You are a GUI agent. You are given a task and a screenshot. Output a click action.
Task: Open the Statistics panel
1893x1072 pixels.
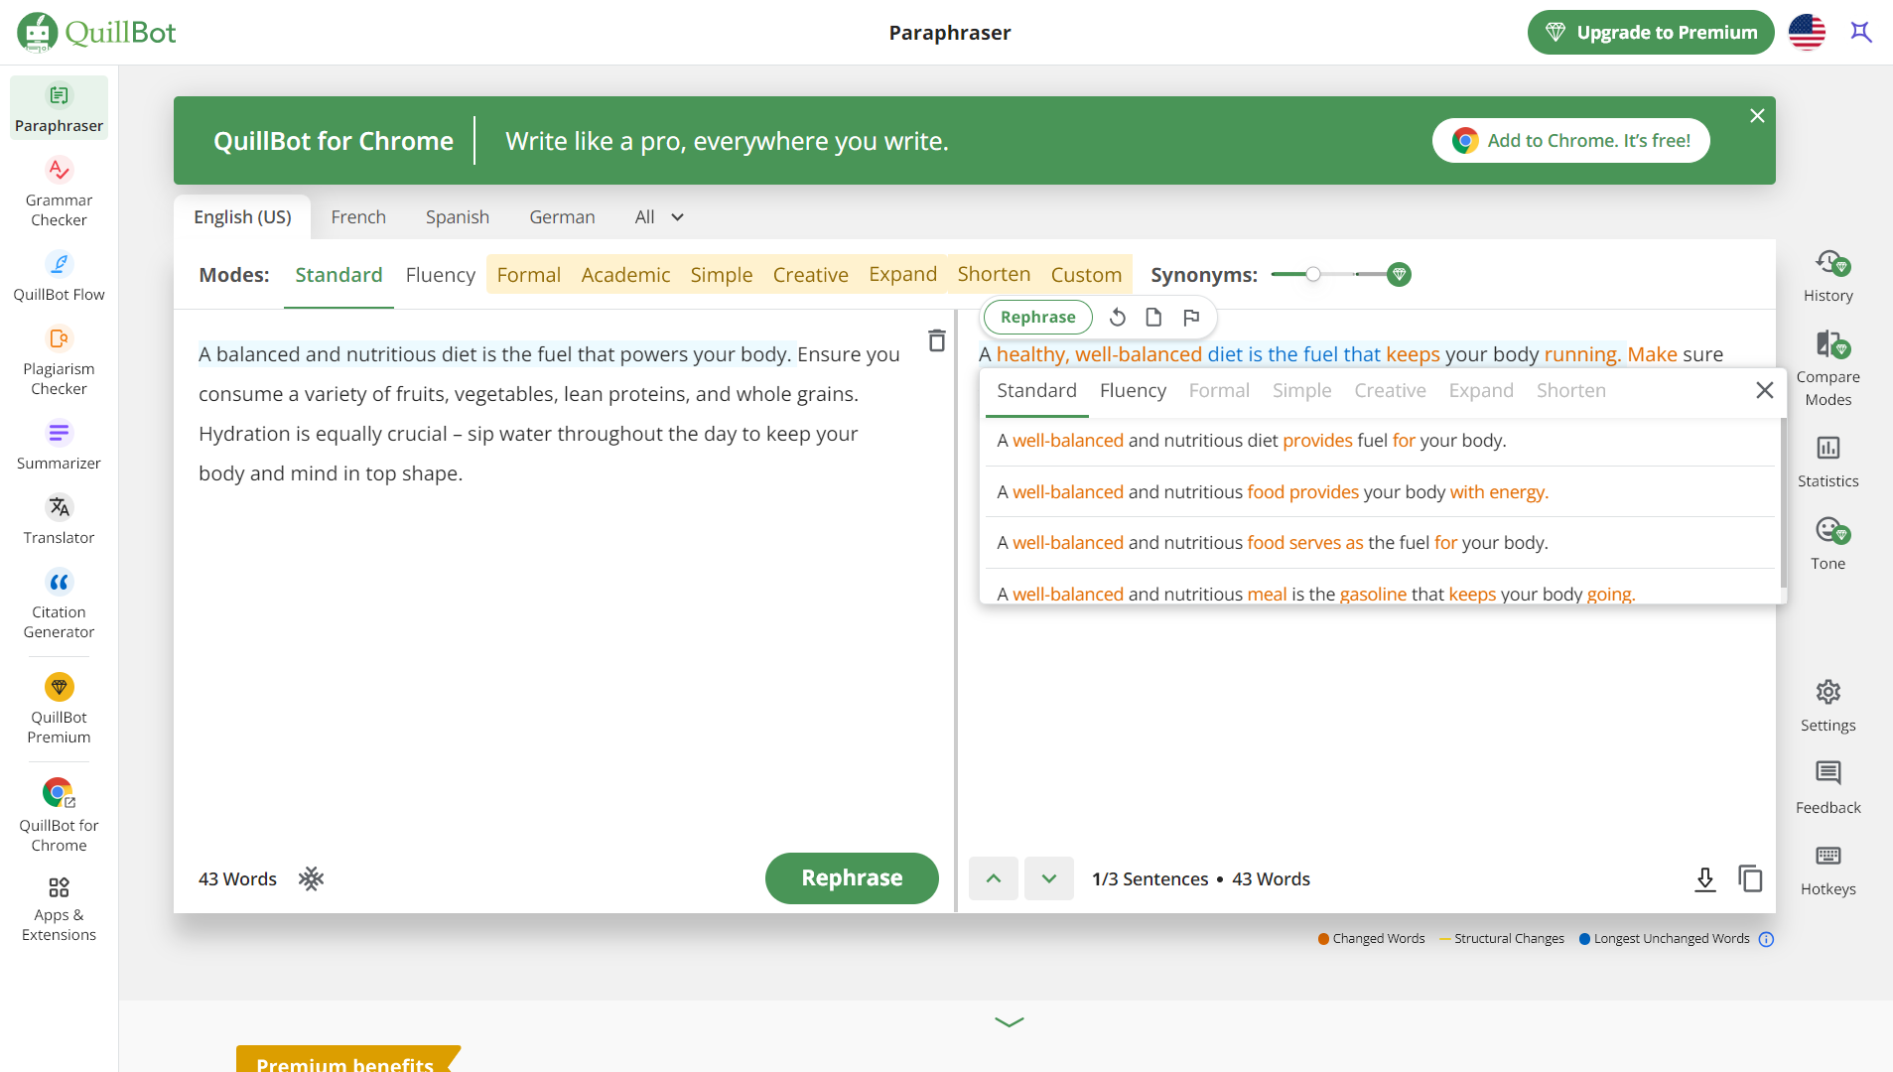(1827, 462)
